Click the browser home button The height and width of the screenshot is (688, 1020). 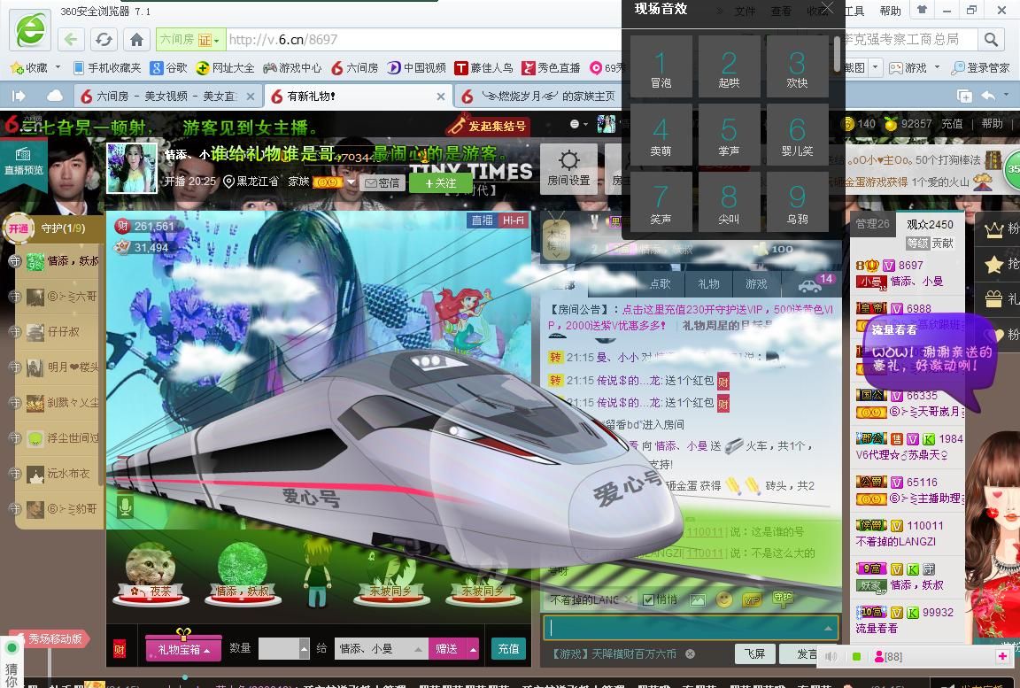tap(136, 40)
